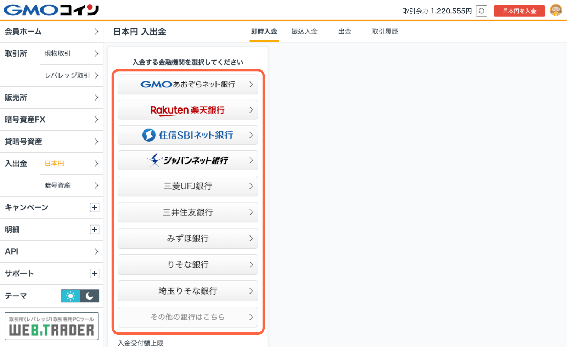Open the WEB.TRADER PC tool banner
This screenshot has width=567, height=347.
coord(51,326)
